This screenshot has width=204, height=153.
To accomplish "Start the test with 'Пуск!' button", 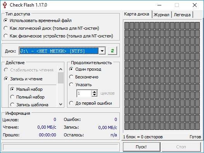I will click(142, 147).
